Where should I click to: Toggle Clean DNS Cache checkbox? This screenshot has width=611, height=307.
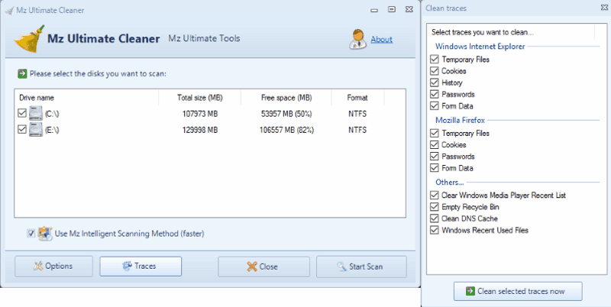tap(434, 218)
